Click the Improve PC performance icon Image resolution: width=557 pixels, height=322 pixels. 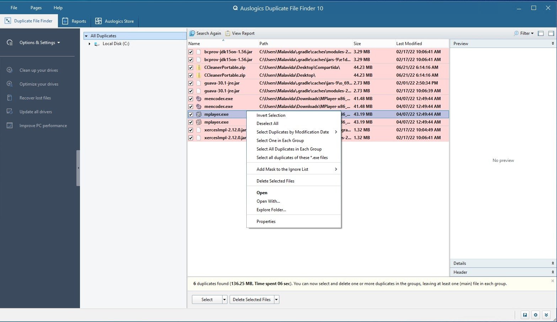(x=10, y=125)
